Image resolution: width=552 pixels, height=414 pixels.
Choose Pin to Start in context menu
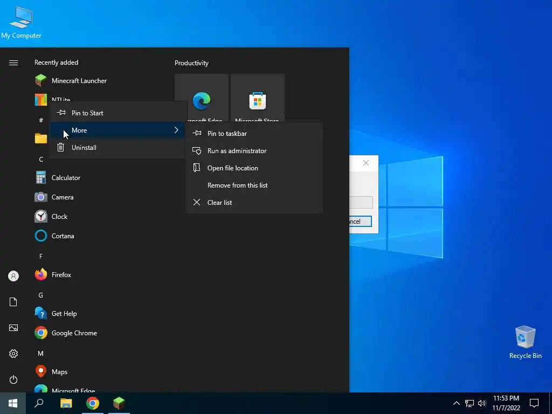[118, 113]
